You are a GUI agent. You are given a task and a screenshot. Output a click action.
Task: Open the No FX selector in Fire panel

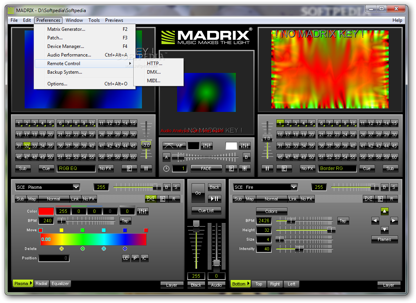click(307, 199)
